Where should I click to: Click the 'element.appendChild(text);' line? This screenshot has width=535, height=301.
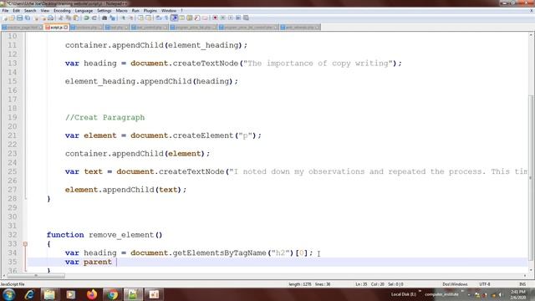pos(125,190)
